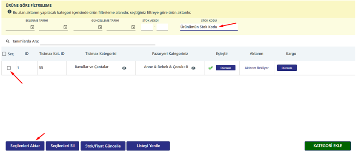358x156 pixels.
Task: Check the row checkbox for ID 1
Action: click(x=9, y=68)
